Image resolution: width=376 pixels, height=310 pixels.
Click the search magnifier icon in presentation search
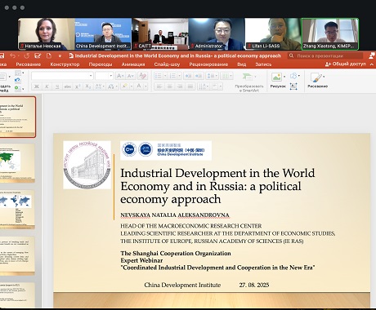pyautogui.click(x=291, y=55)
